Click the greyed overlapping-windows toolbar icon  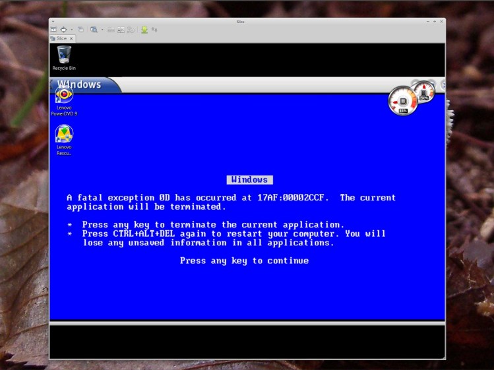[80, 30]
